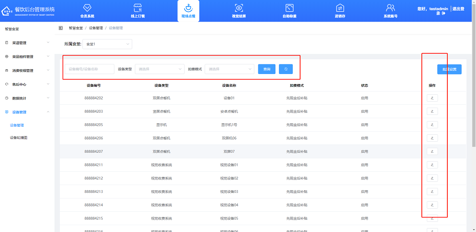476x232 pixels.
Task: Go to the 视觉结算 module
Action: point(239,11)
